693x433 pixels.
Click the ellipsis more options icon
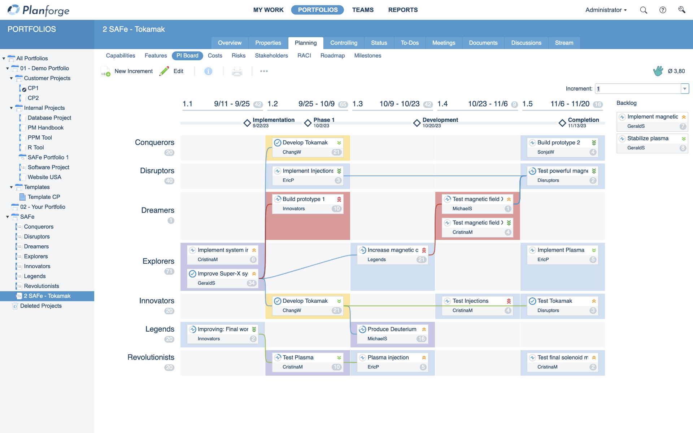click(264, 71)
